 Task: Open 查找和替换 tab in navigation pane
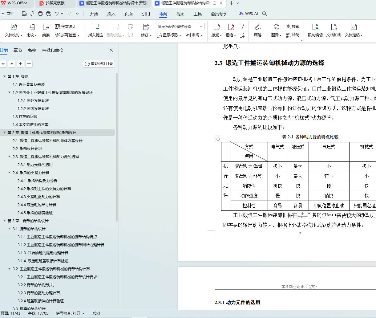[x=53, y=50]
